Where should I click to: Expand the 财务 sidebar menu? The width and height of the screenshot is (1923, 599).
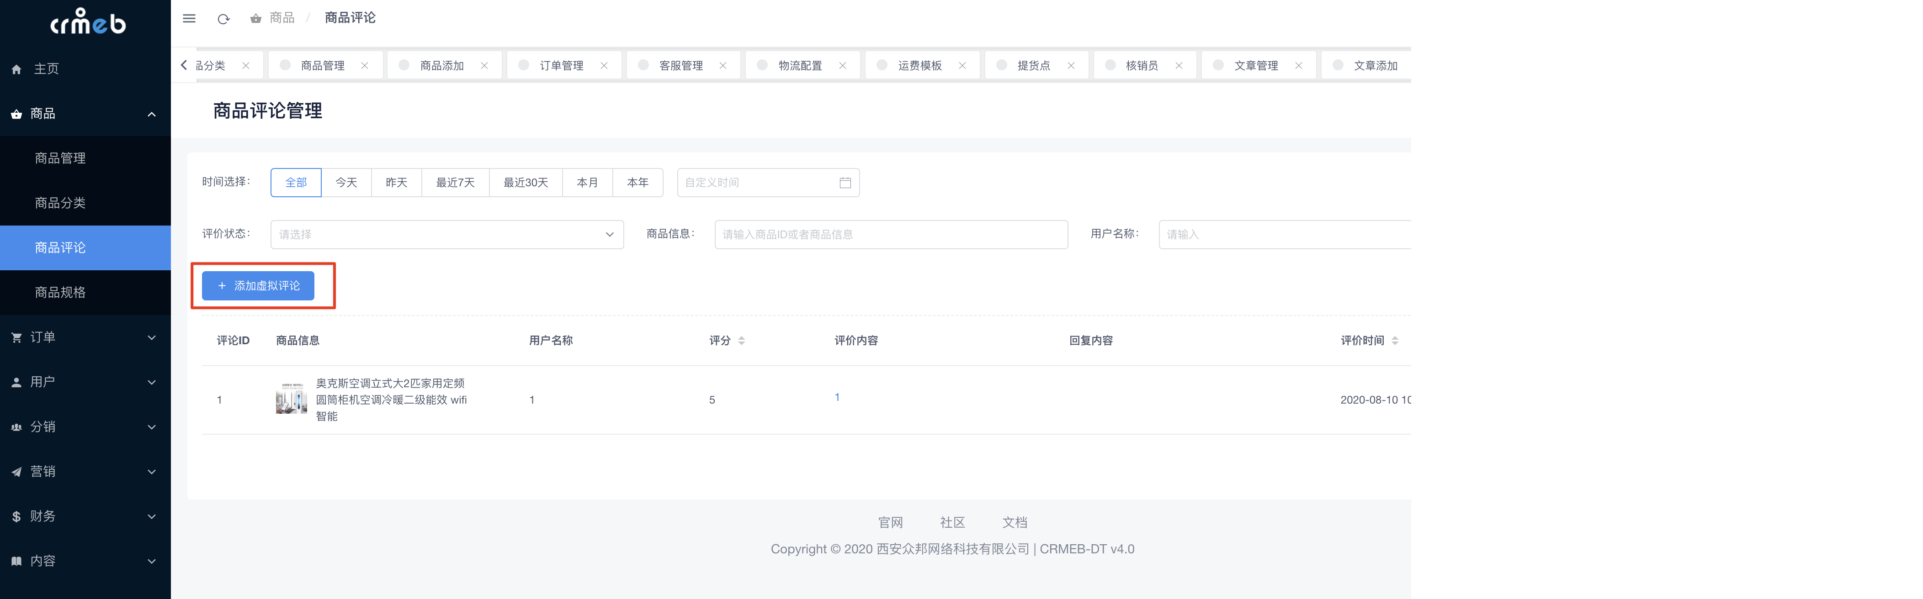[x=85, y=516]
